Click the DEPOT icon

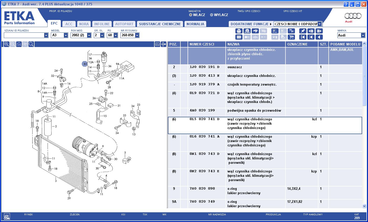click(283, 31)
